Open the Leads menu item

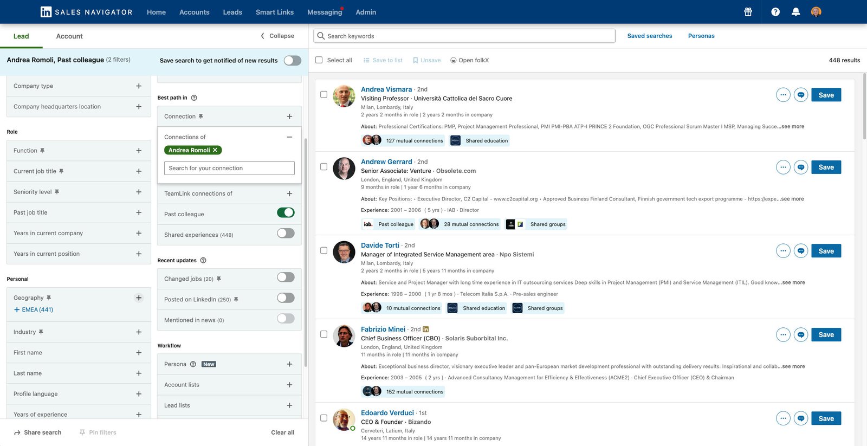(232, 12)
